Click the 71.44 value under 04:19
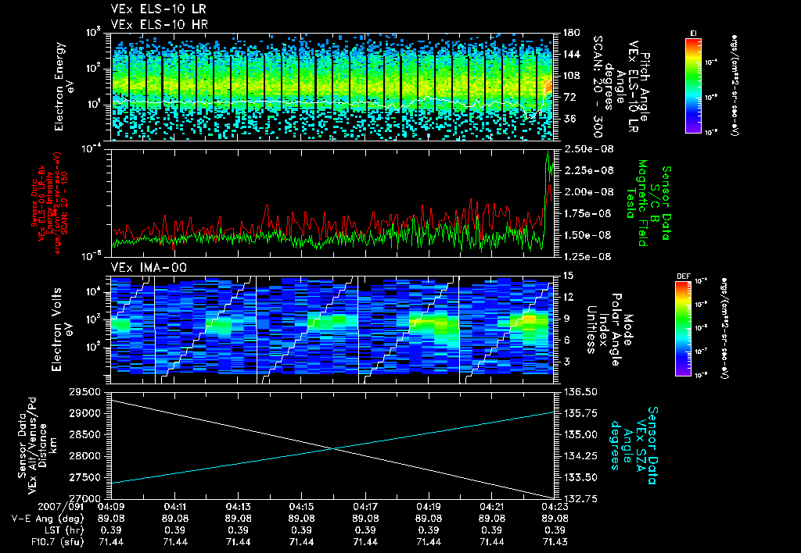Image resolution: width=801 pixels, height=553 pixels. [x=429, y=542]
